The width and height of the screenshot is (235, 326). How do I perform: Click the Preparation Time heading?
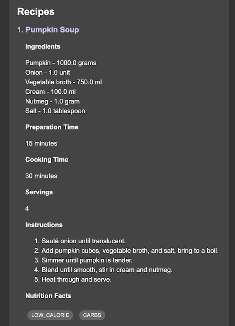(52, 127)
